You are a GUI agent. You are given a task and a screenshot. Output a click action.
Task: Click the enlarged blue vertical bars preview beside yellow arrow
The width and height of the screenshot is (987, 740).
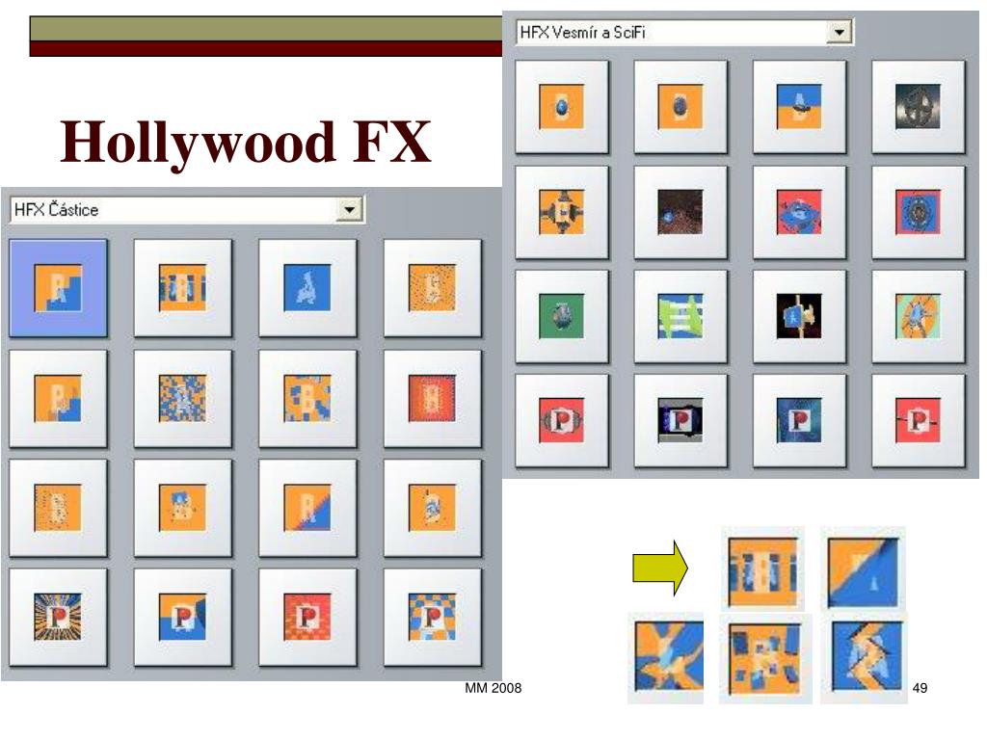pos(762,569)
